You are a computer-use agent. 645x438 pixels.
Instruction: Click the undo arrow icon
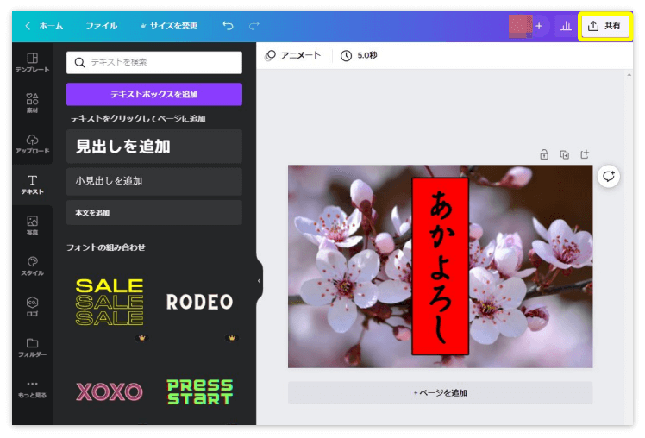pos(228,26)
